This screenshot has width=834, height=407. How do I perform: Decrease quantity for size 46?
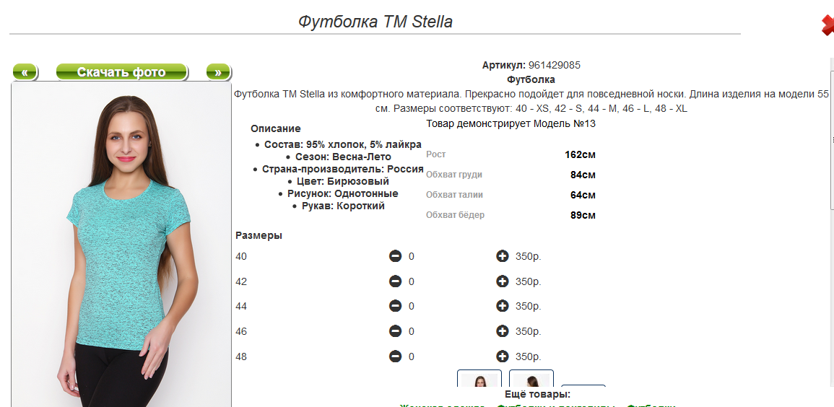395,331
